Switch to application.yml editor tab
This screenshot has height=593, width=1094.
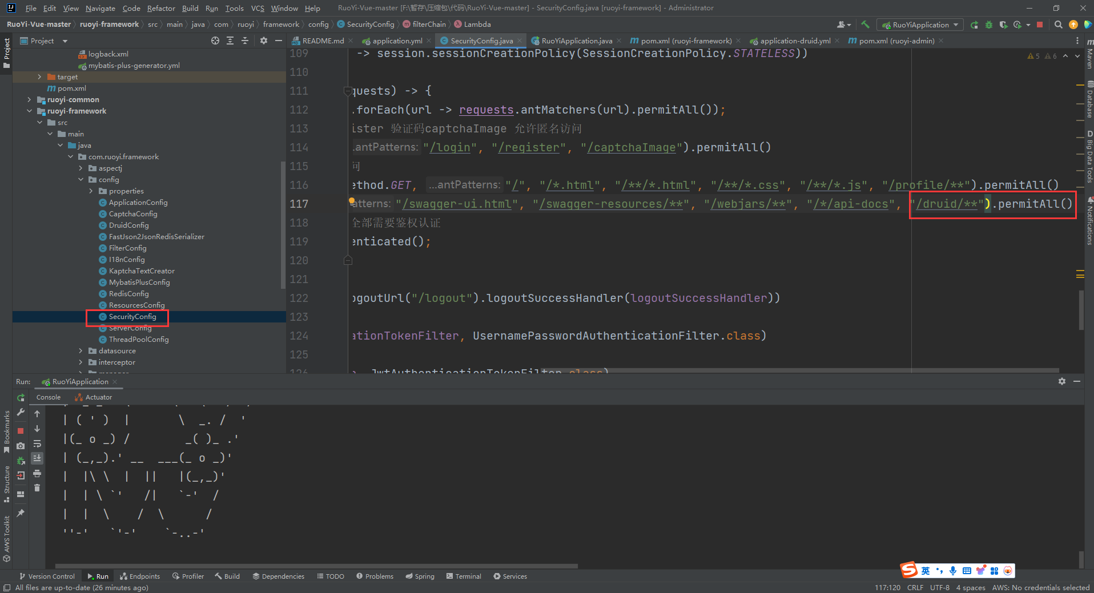(397, 41)
